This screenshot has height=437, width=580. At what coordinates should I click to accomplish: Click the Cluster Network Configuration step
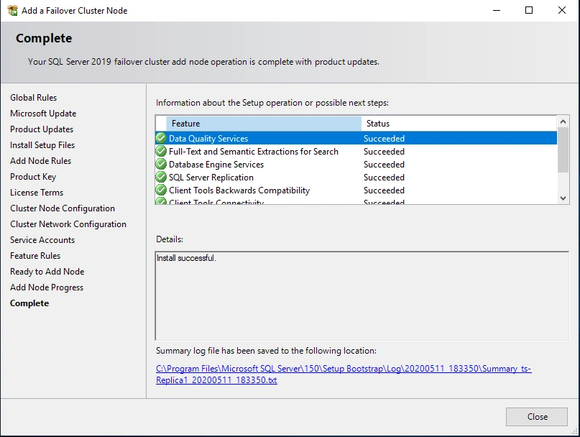tap(68, 224)
